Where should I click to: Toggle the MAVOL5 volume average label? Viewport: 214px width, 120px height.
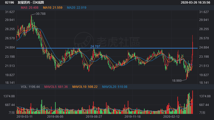point(56,87)
